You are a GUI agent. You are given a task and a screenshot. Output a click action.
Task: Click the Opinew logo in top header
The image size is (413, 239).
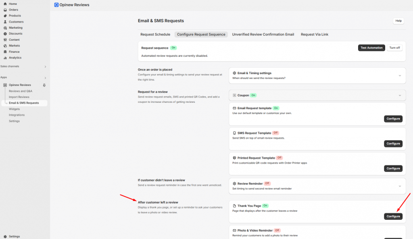(x=56, y=5)
